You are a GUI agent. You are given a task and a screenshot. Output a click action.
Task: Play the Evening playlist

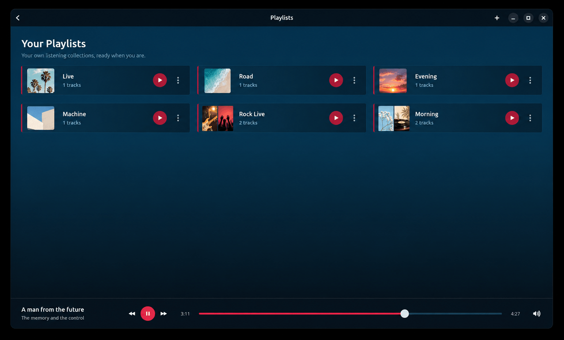512,80
